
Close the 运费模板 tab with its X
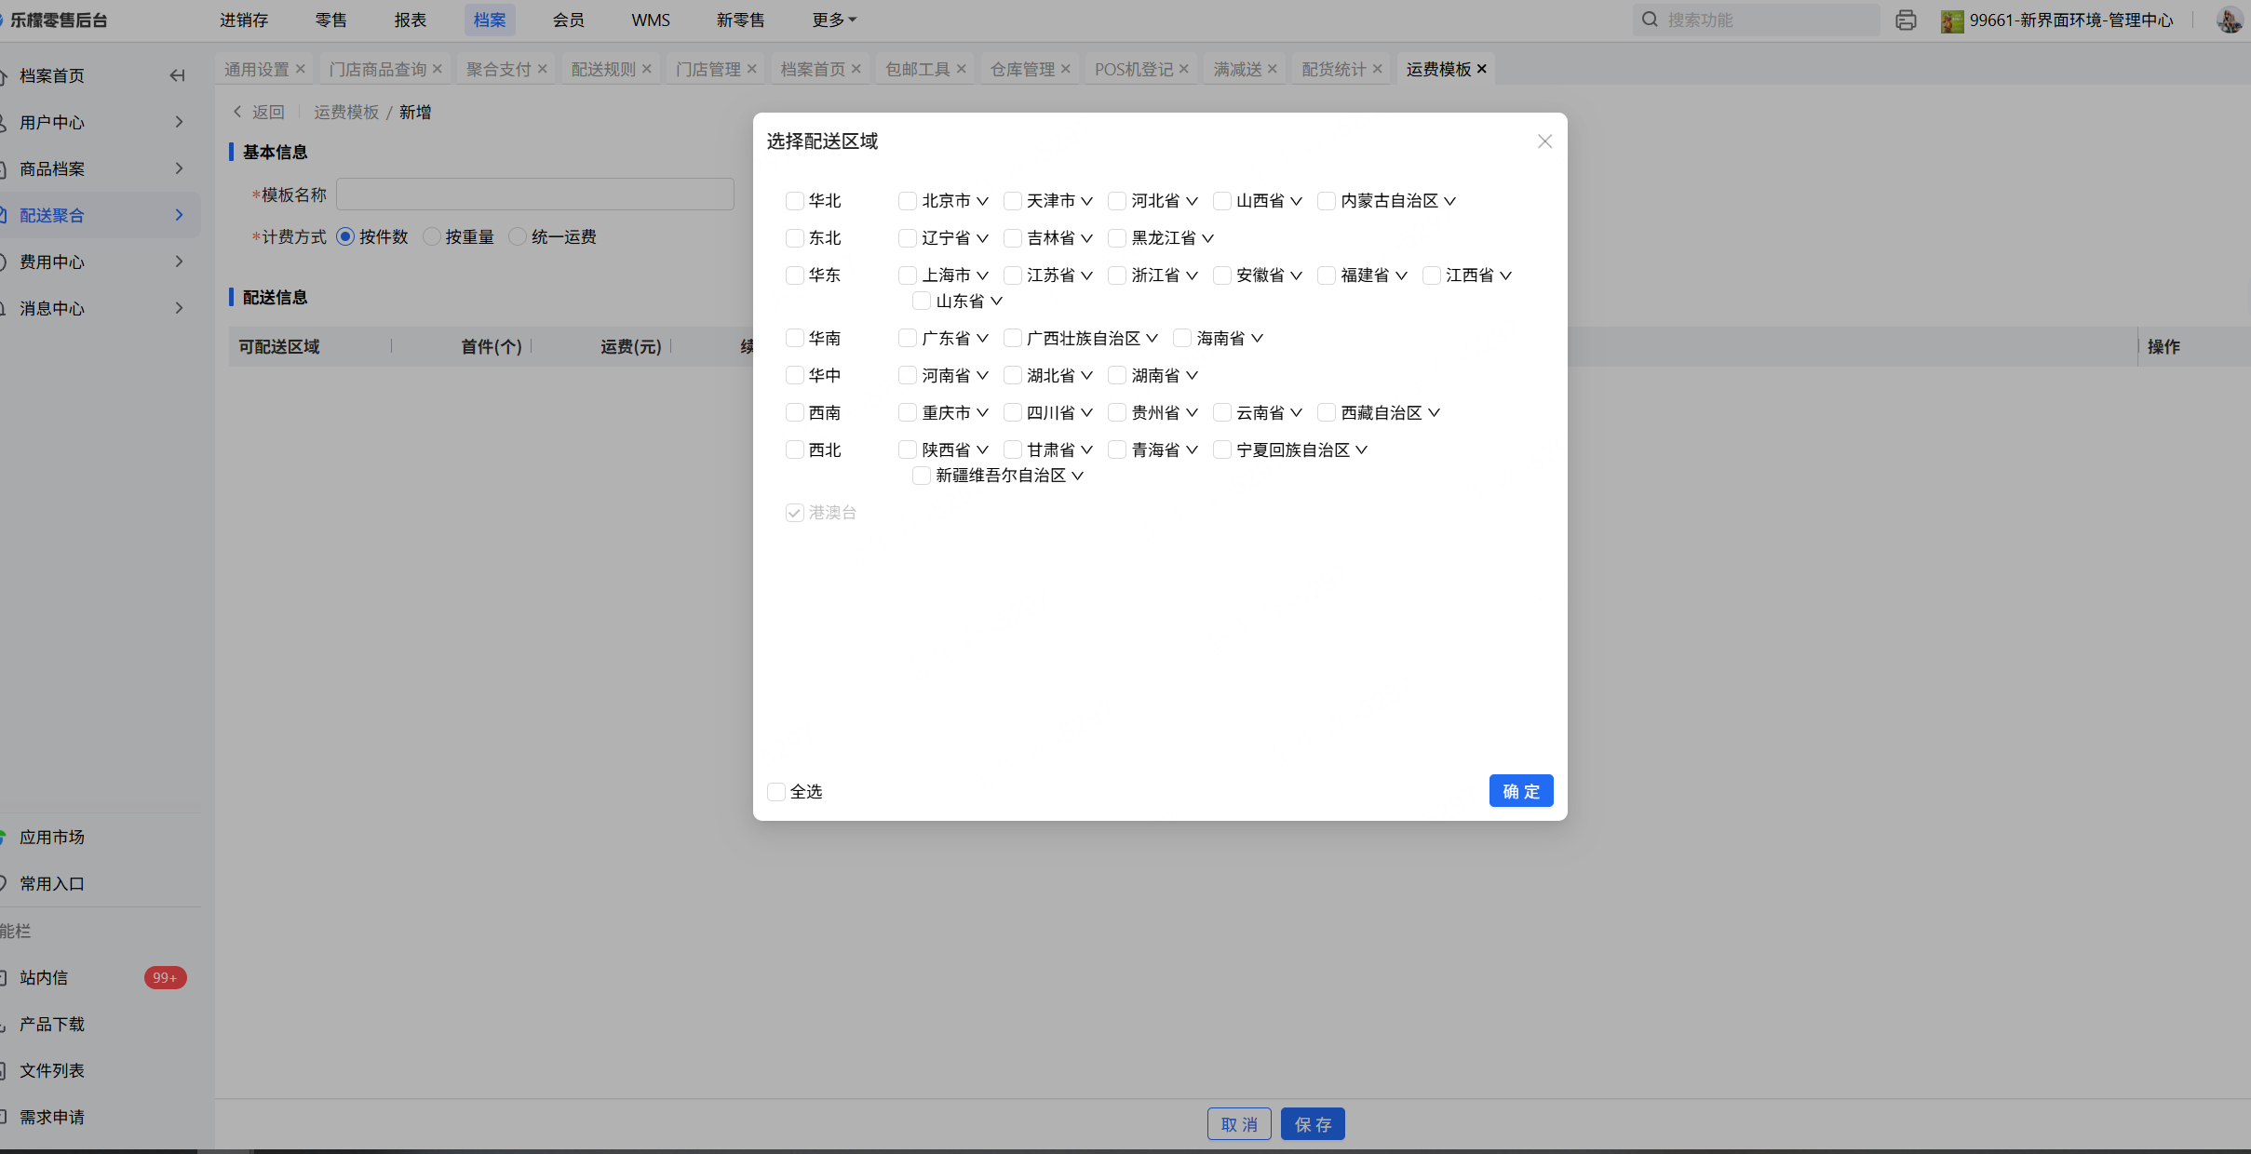(1482, 69)
